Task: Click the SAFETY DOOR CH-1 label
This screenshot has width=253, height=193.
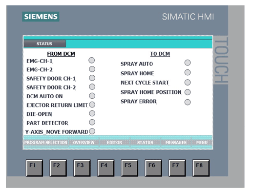Action: pos(51,79)
